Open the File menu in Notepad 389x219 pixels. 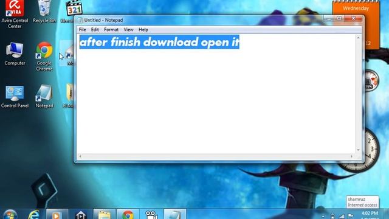[x=82, y=30]
